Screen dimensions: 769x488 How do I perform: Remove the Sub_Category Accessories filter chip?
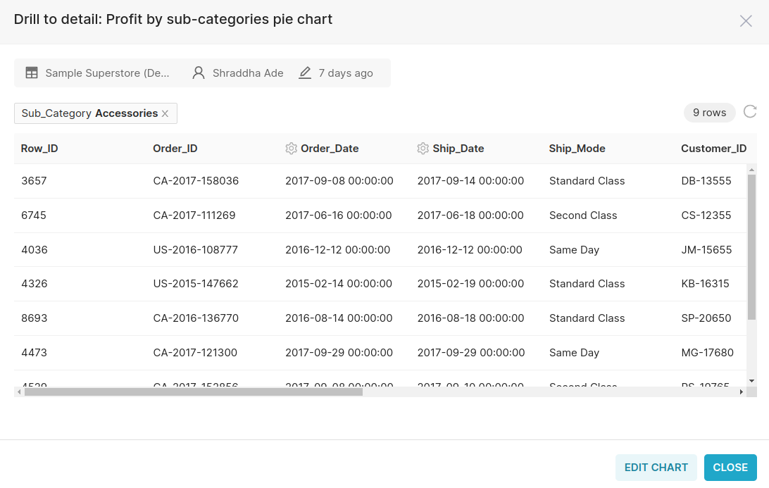[165, 113]
